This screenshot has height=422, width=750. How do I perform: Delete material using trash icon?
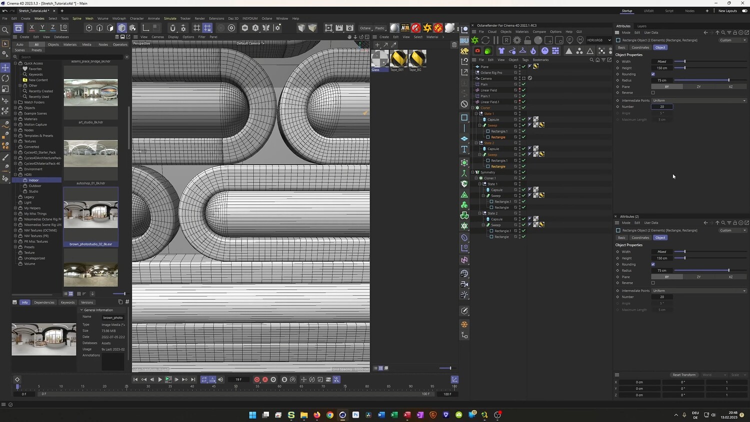coord(454,44)
